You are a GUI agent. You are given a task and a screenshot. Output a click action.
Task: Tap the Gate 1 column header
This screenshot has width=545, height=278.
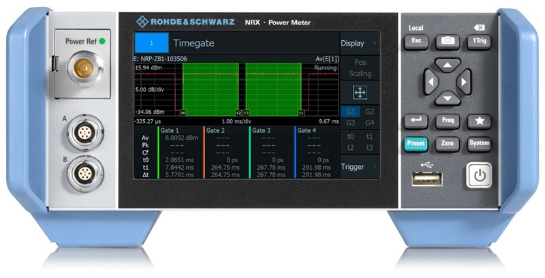tap(170, 131)
